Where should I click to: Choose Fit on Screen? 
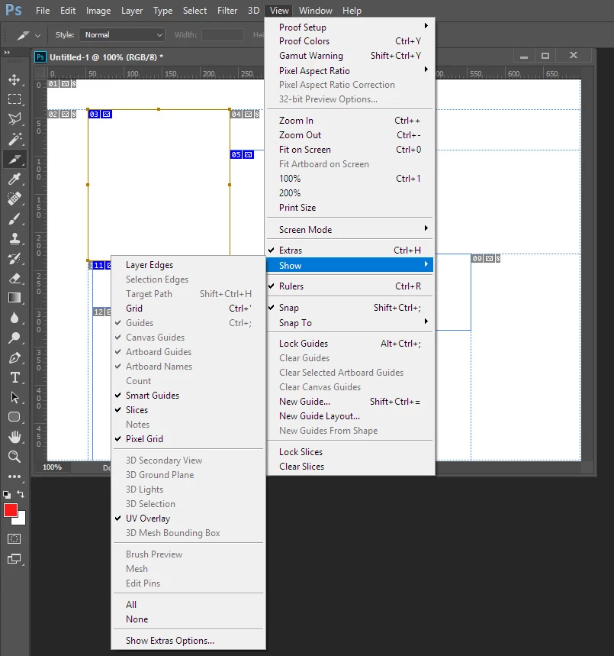[349, 150]
